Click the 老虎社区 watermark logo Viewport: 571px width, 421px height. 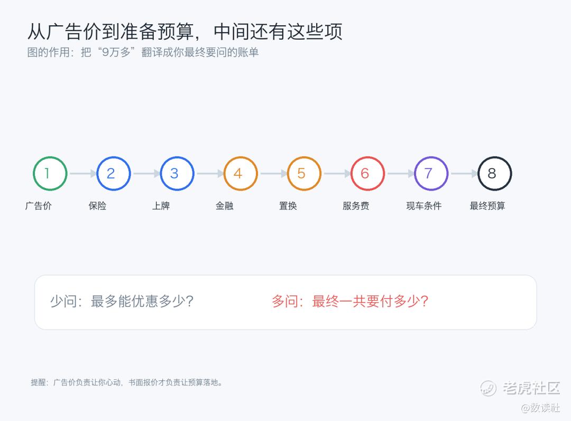tap(520, 388)
